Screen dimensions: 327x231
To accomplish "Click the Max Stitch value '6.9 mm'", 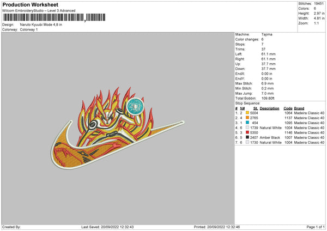I will [x=268, y=83].
